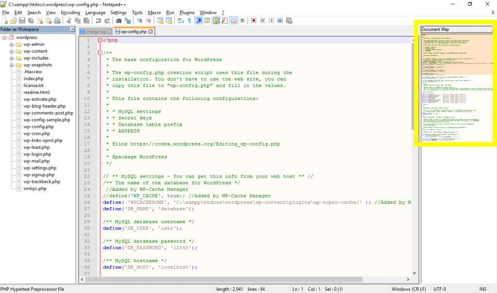Toggle Show All Characters display
This screenshot has height=293, width=497.
coord(190,20)
